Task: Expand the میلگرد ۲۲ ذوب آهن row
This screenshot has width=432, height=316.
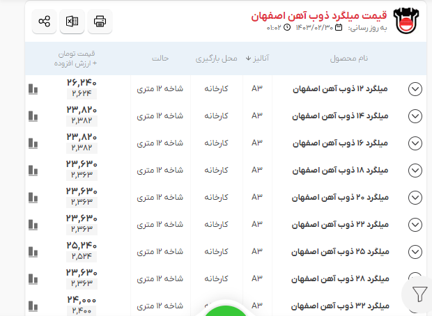Action: 415,225
